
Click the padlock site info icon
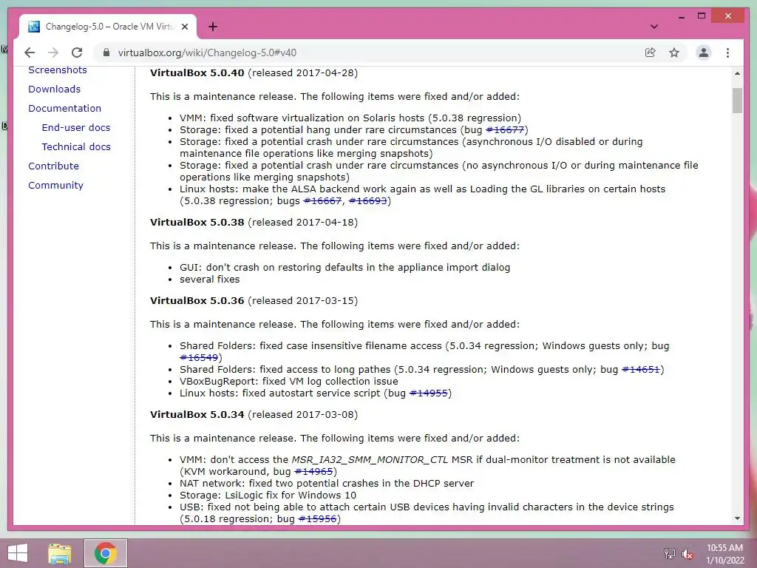tap(106, 53)
